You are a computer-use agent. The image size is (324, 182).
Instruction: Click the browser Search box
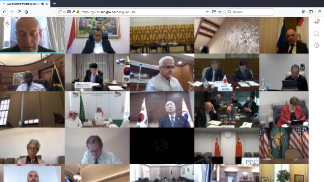click(x=250, y=12)
